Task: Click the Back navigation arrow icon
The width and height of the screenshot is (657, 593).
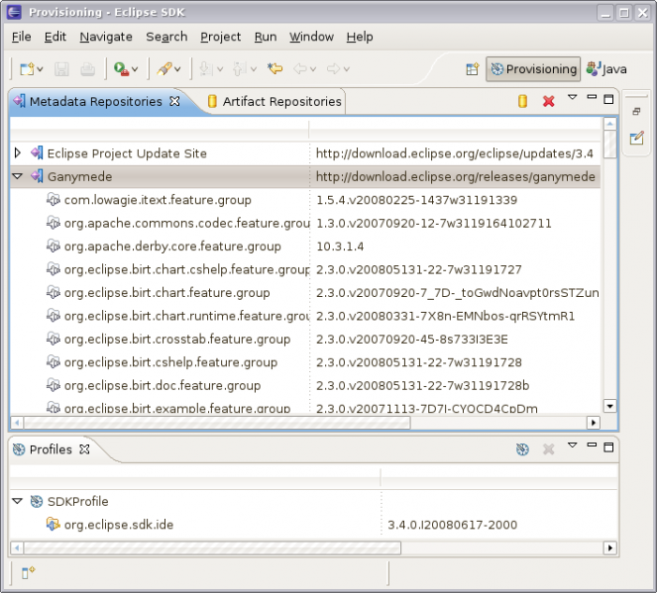Action: click(x=300, y=69)
